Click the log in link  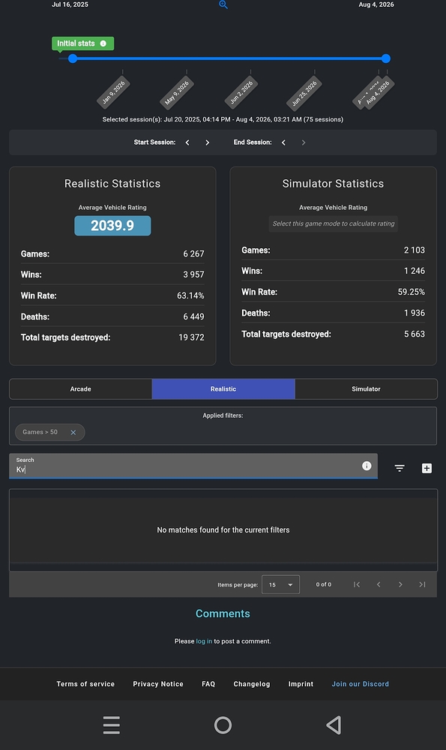point(204,641)
